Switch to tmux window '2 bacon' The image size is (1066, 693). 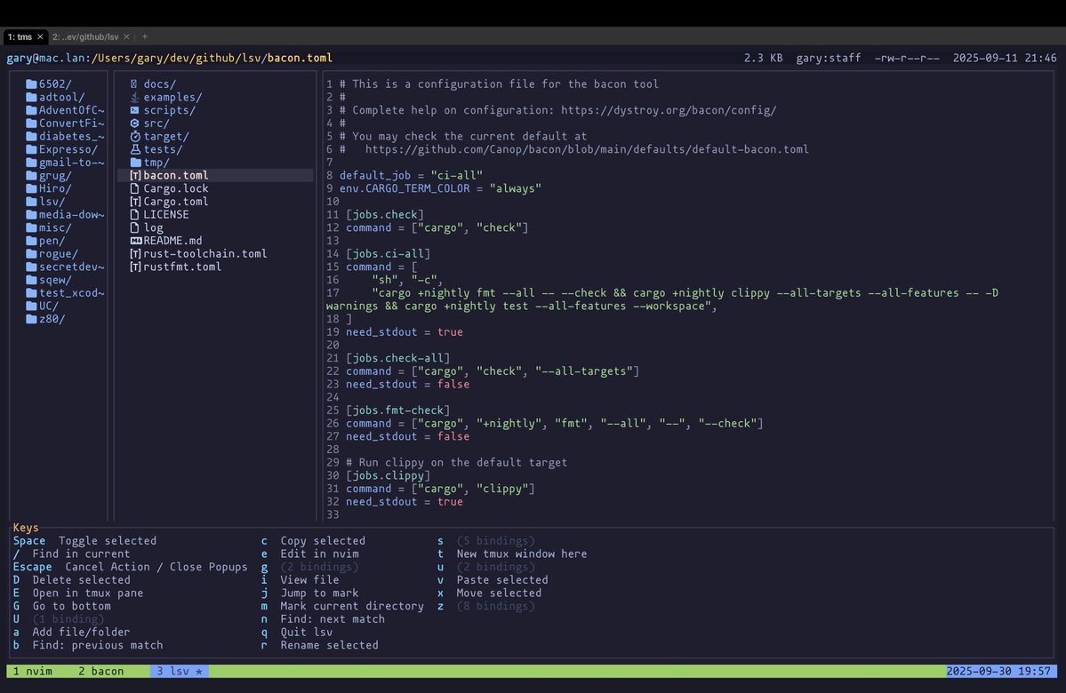point(100,672)
